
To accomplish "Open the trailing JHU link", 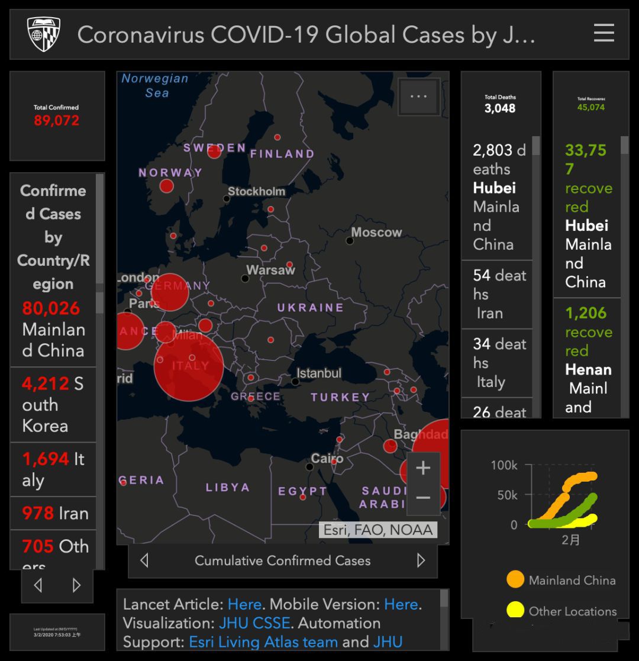I will (x=388, y=642).
